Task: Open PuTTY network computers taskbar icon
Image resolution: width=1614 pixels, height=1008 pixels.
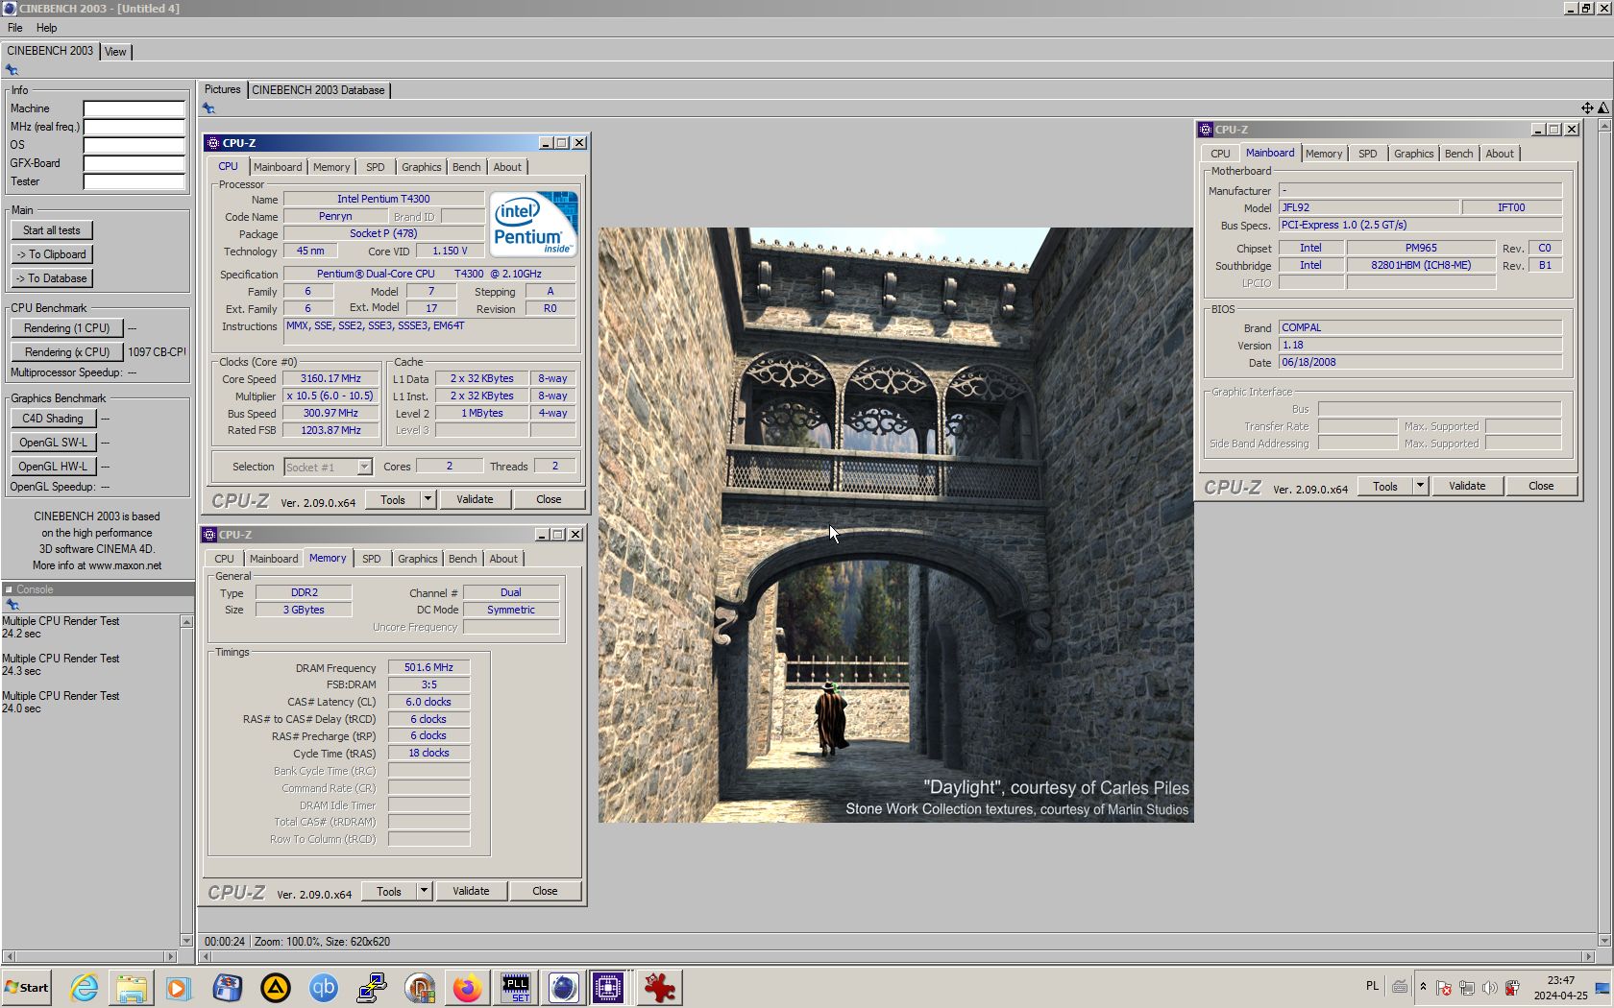Action: point(372,987)
